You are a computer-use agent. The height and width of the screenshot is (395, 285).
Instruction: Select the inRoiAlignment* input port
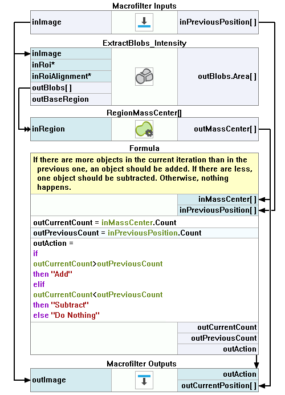click(x=71, y=77)
